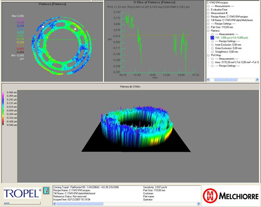Click the blue TIR result icon
261x207 pixels.
(x=212, y=38)
